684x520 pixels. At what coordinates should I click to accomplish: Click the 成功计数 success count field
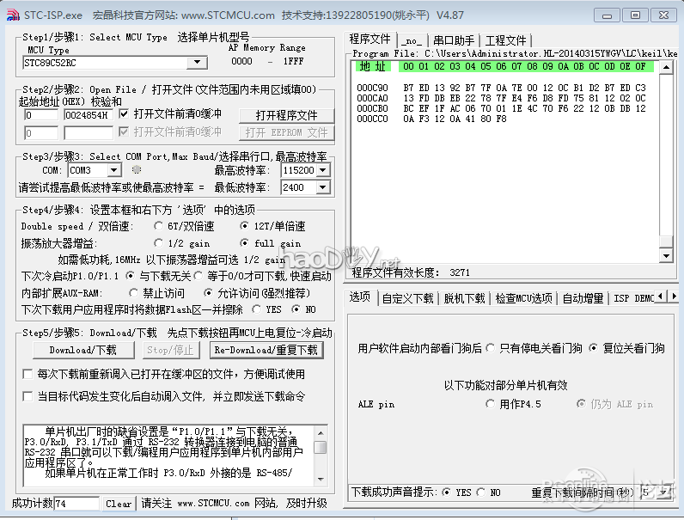(76, 504)
